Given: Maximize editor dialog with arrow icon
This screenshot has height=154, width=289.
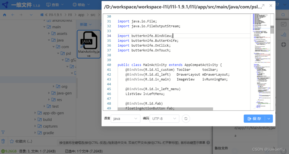Looking at the screenshot, I should click(263, 6).
